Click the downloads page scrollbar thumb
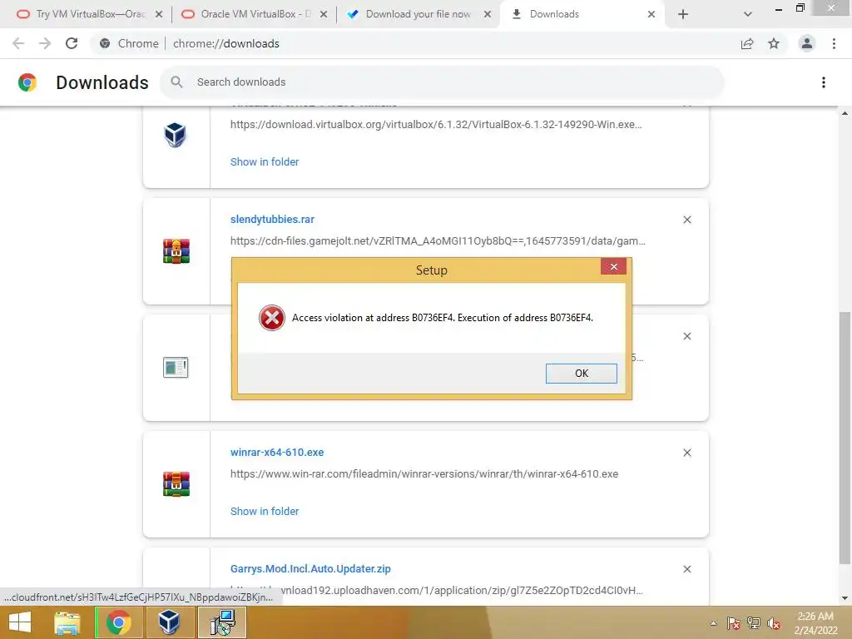 tap(845, 438)
